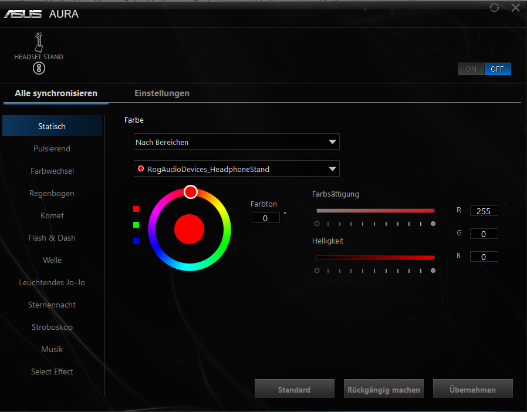
Task: Expand the Nach Bereichen dropdown
Action: 237,142
